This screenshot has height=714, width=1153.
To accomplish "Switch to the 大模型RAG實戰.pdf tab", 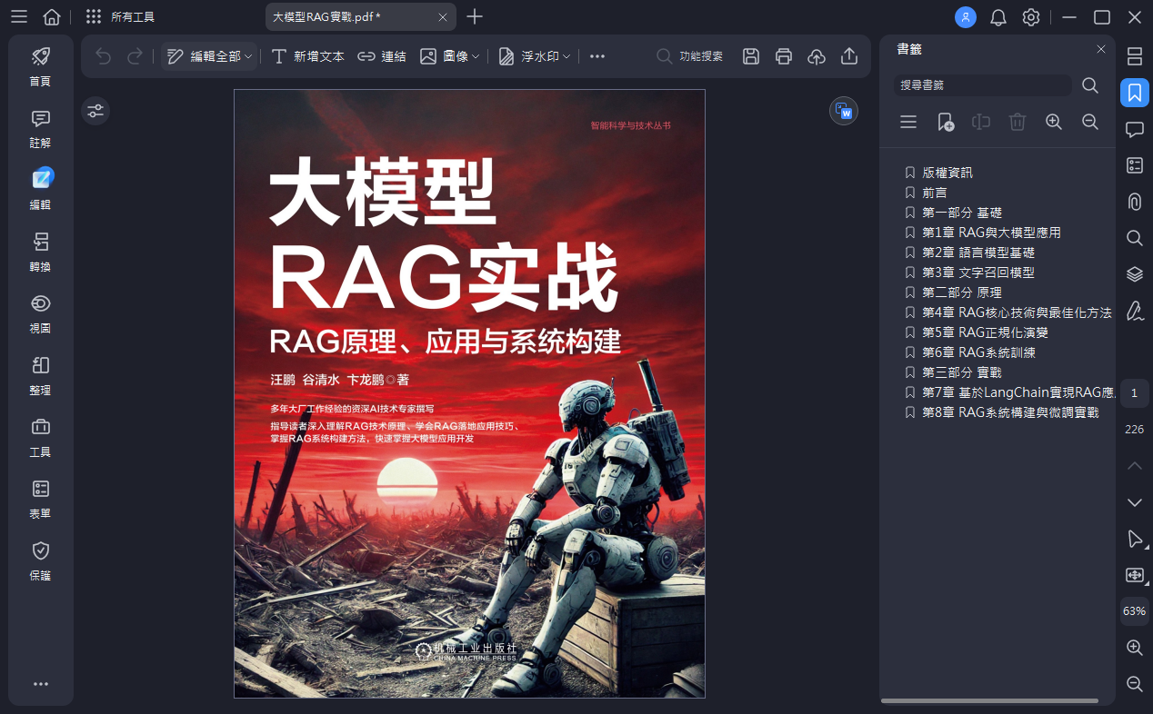I will 336,16.
